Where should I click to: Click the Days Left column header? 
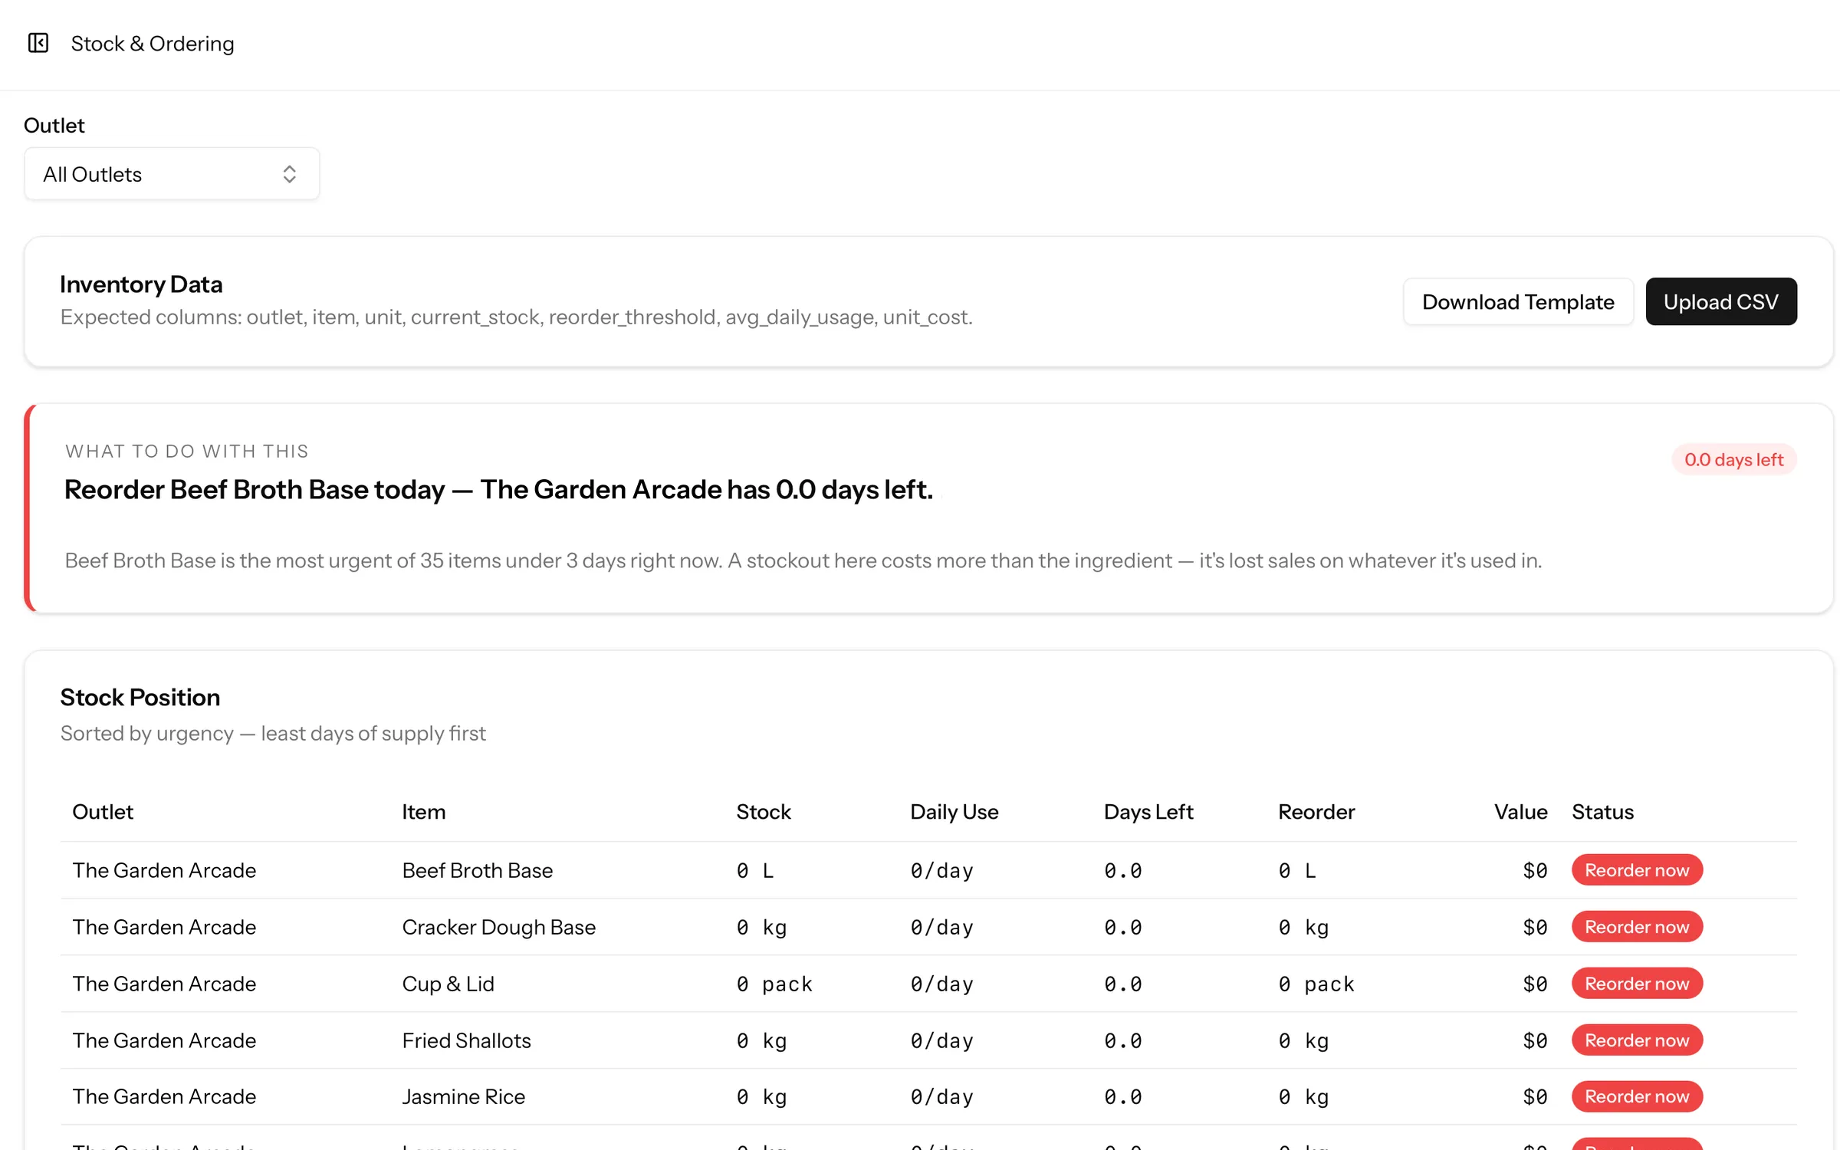pos(1148,812)
